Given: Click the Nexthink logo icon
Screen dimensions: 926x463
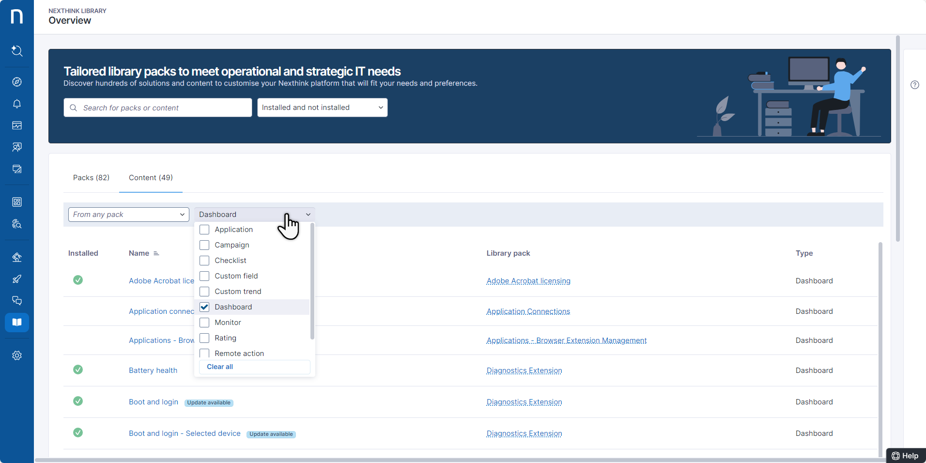Looking at the screenshot, I should 17,16.
